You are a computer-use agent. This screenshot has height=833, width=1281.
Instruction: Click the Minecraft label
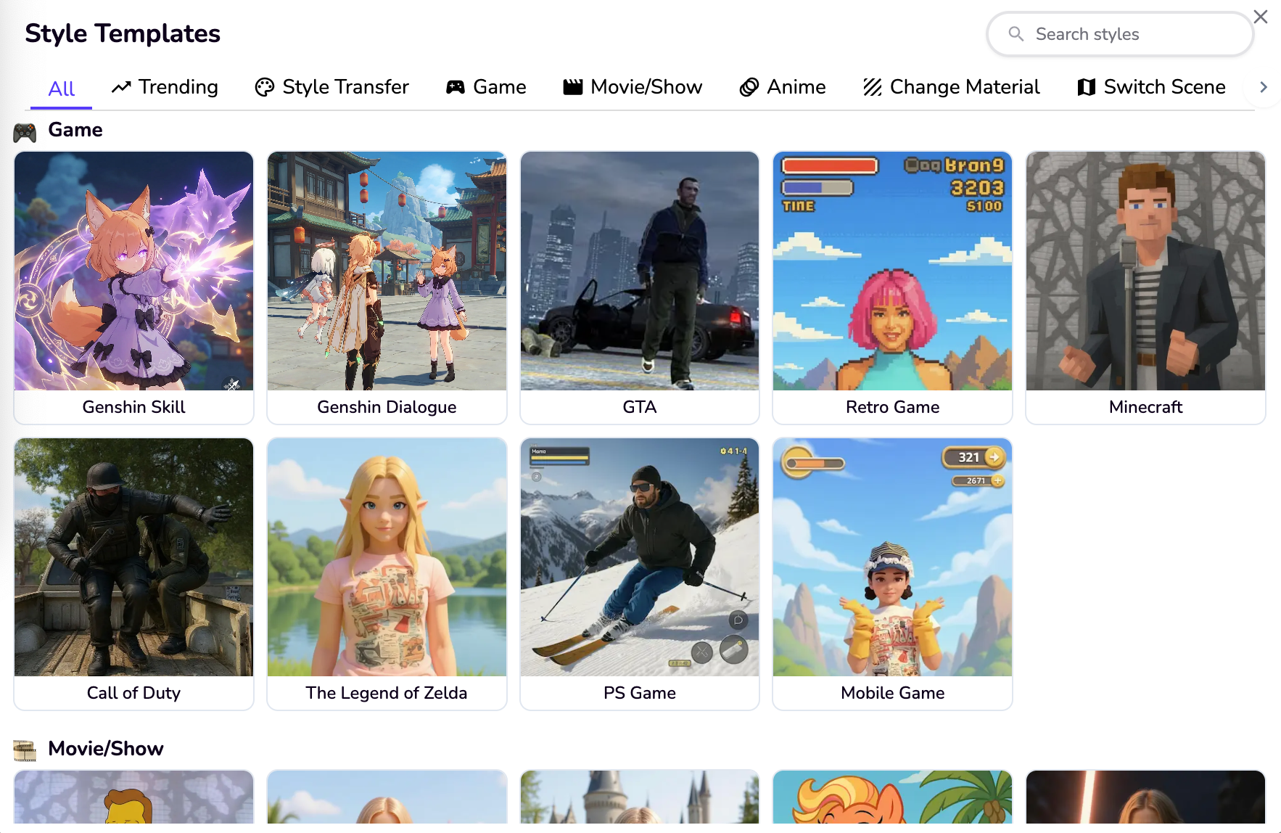pyautogui.click(x=1146, y=407)
